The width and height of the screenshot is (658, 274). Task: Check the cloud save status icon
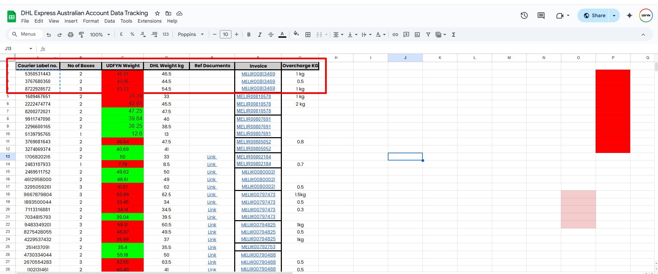179,13
